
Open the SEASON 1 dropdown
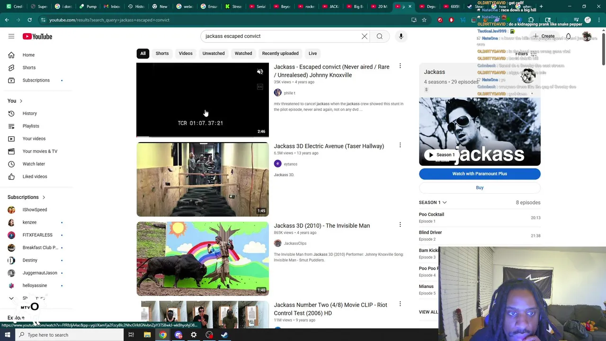433,202
